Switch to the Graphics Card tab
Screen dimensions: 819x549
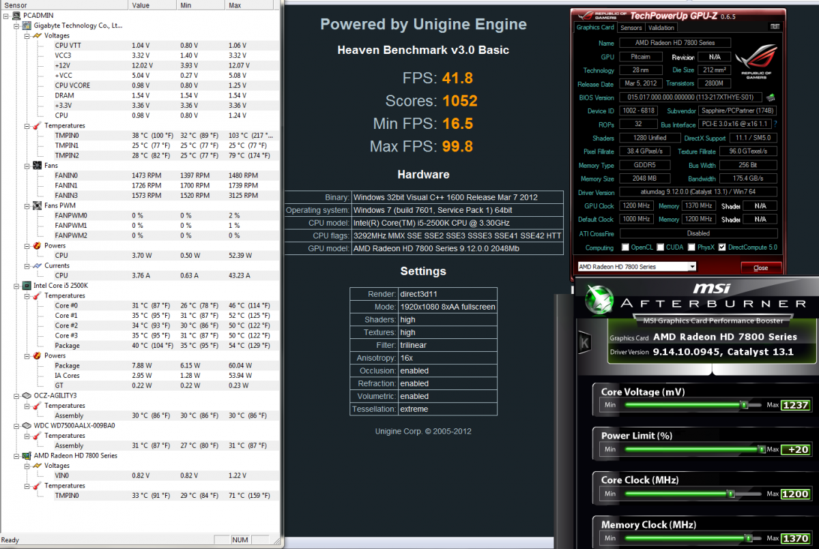pyautogui.click(x=595, y=28)
